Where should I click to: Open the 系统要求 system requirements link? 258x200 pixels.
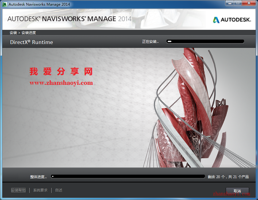(x=40, y=190)
